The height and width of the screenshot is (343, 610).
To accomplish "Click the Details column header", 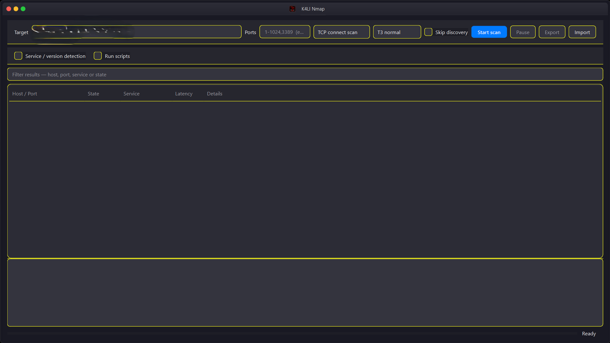I will pyautogui.click(x=215, y=94).
